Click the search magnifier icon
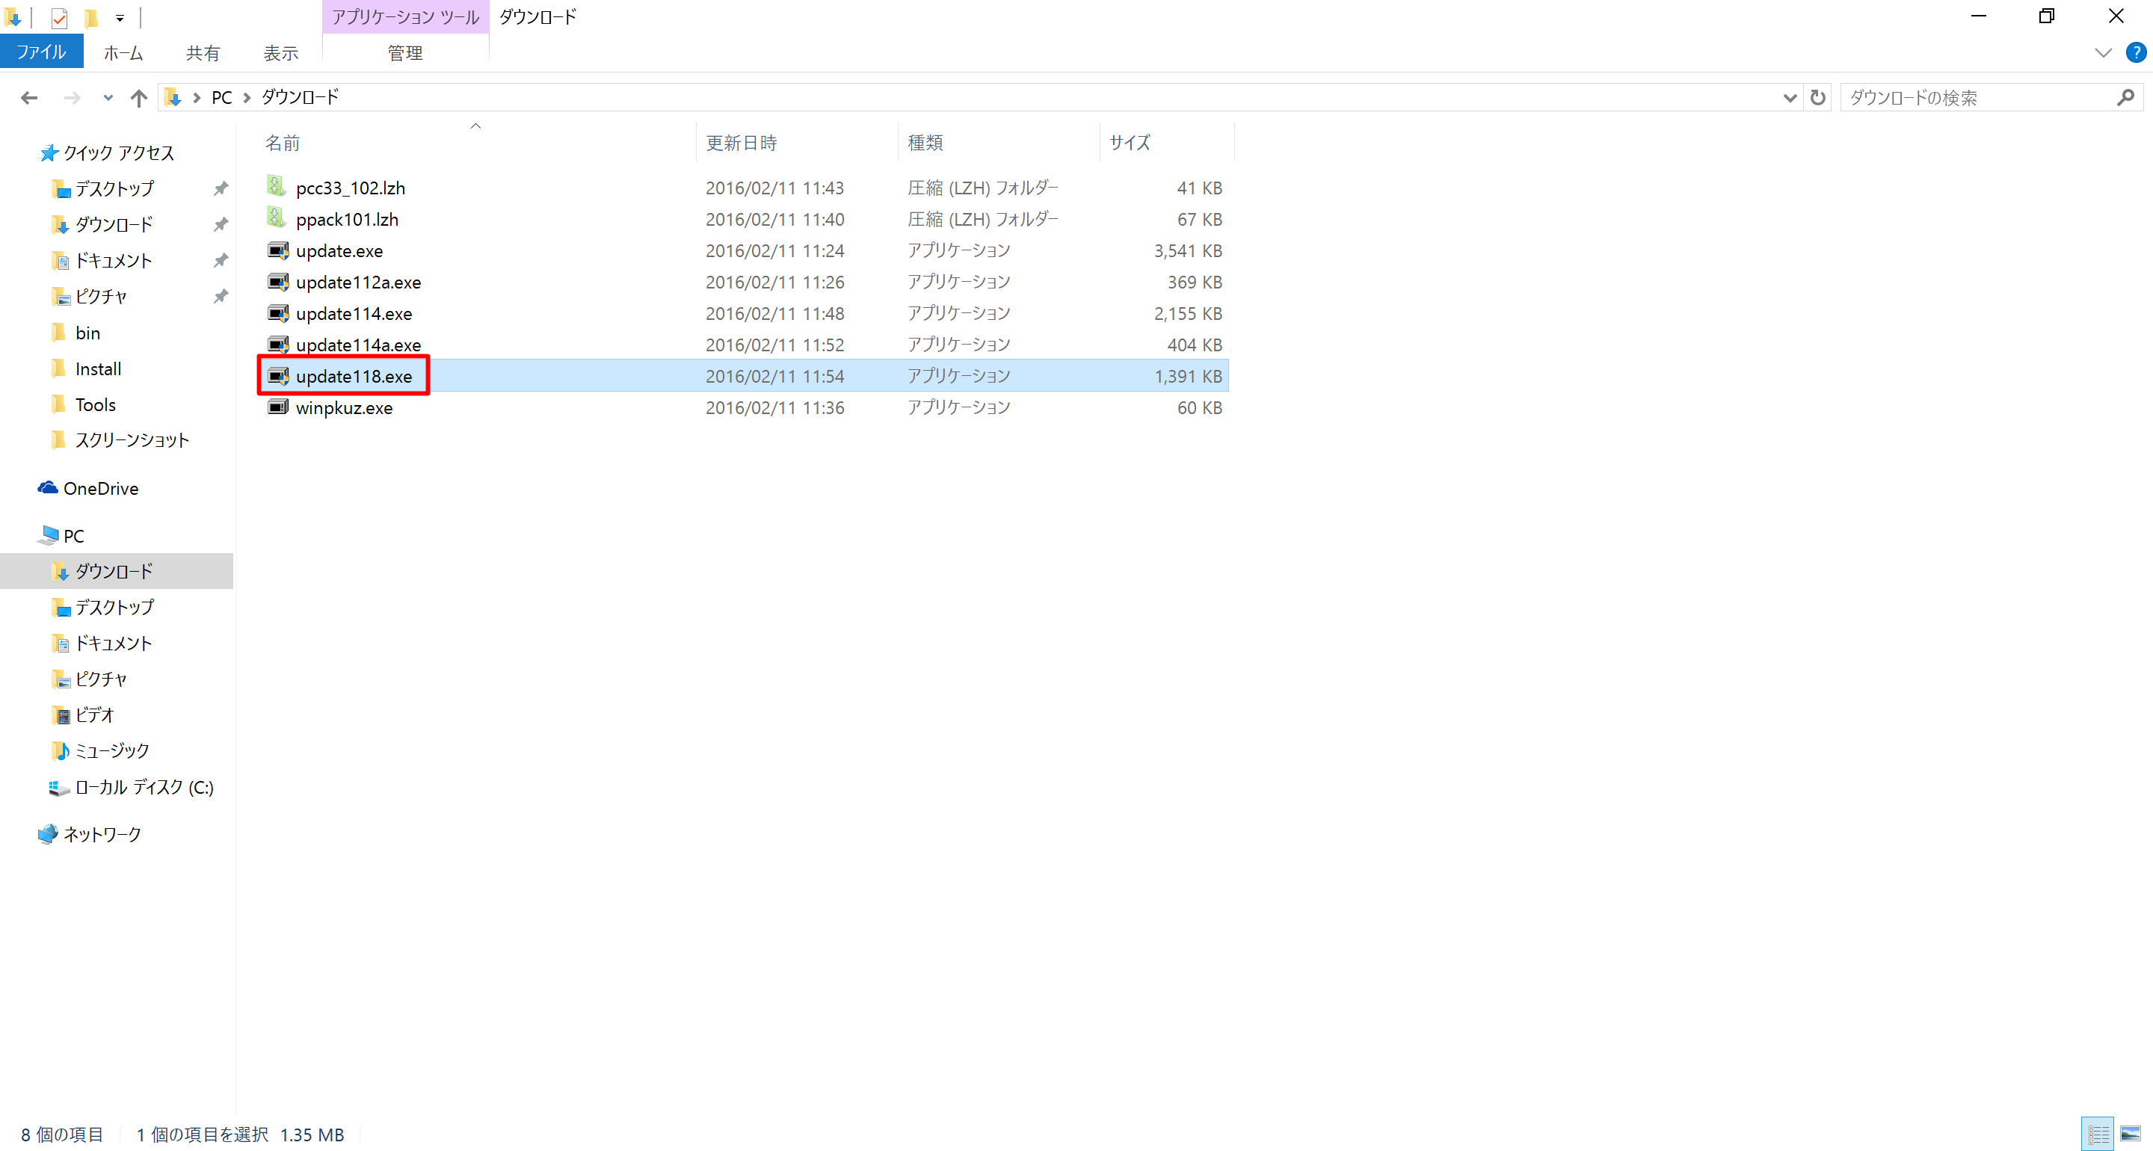 2125,98
